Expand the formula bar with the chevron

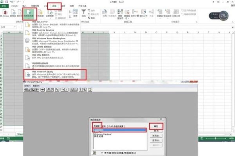pyautogui.click(x=233, y=27)
